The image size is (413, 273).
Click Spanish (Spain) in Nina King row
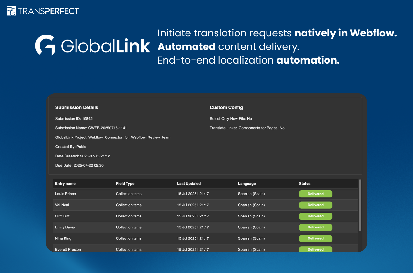click(251, 238)
